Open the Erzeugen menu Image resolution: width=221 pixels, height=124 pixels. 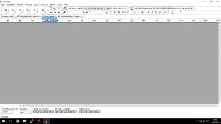(45, 4)
